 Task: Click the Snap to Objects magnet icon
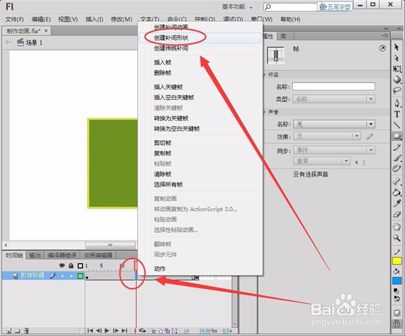pyautogui.click(x=397, y=323)
